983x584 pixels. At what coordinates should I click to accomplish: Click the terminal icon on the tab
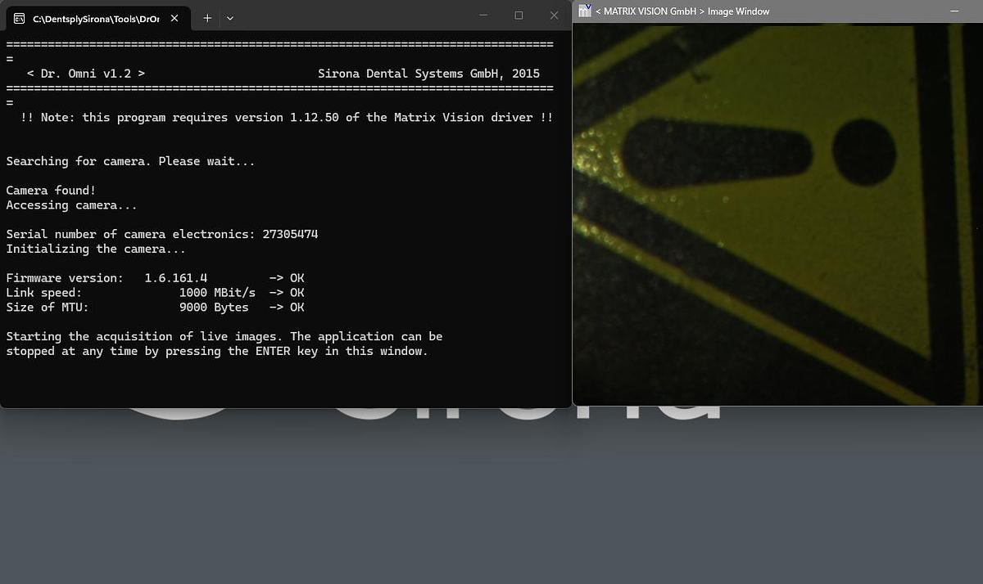coord(19,18)
